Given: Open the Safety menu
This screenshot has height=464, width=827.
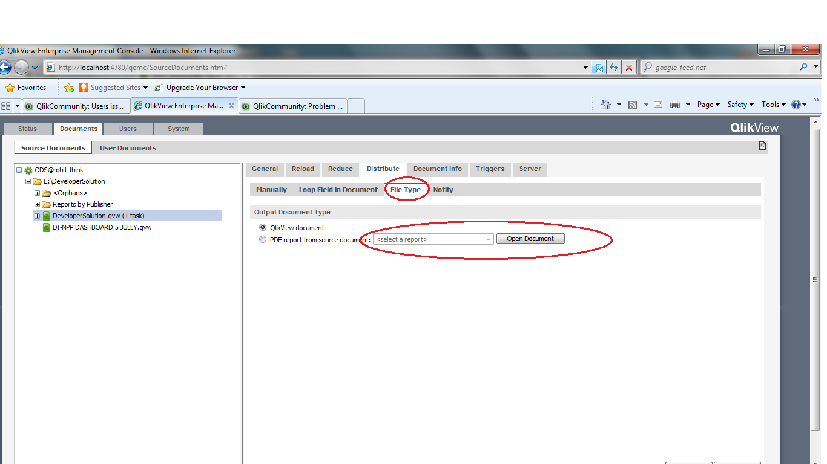Looking at the screenshot, I should (x=740, y=105).
